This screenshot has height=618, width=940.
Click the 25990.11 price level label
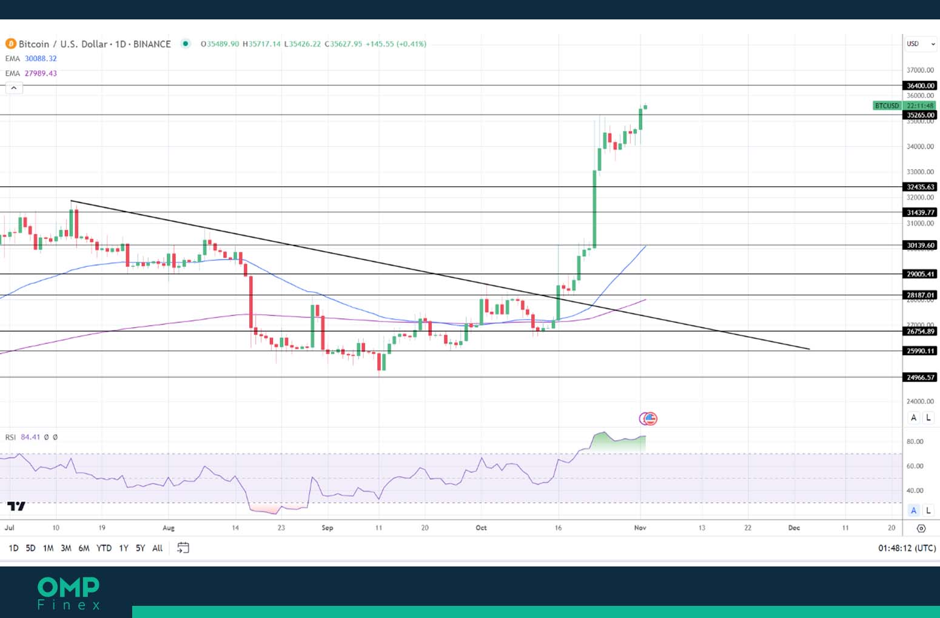coord(920,351)
